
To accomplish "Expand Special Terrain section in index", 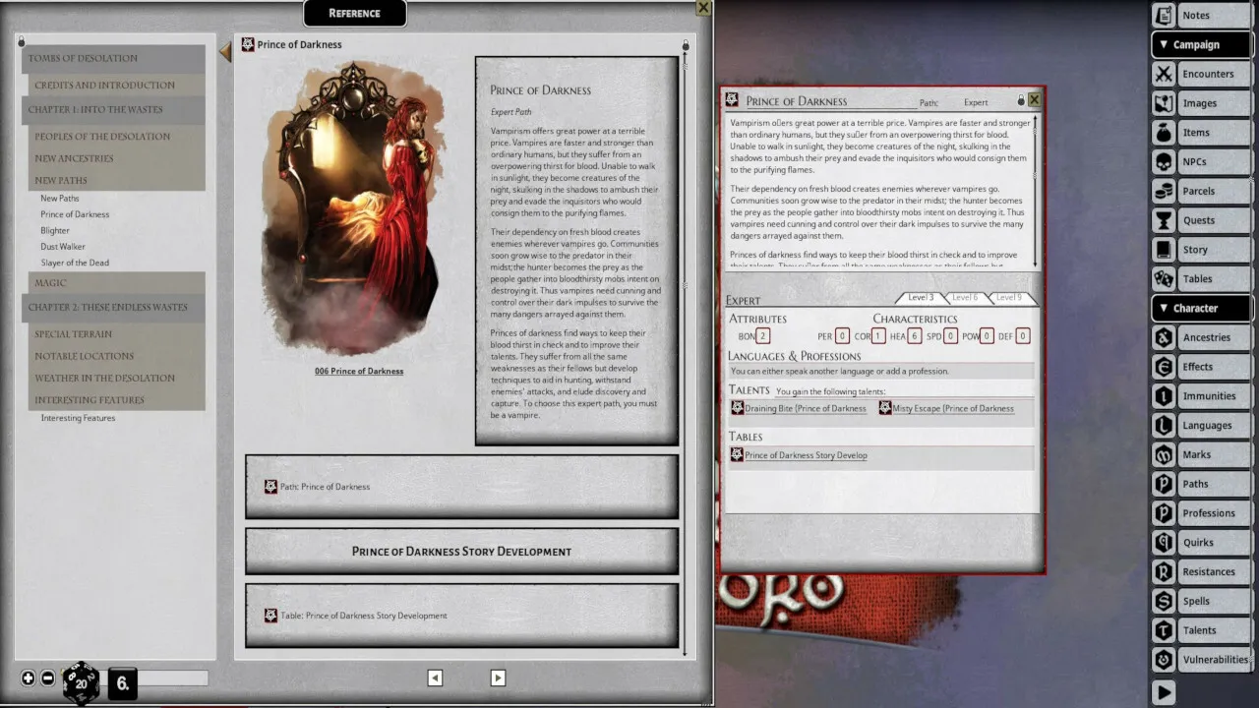I will point(116,334).
